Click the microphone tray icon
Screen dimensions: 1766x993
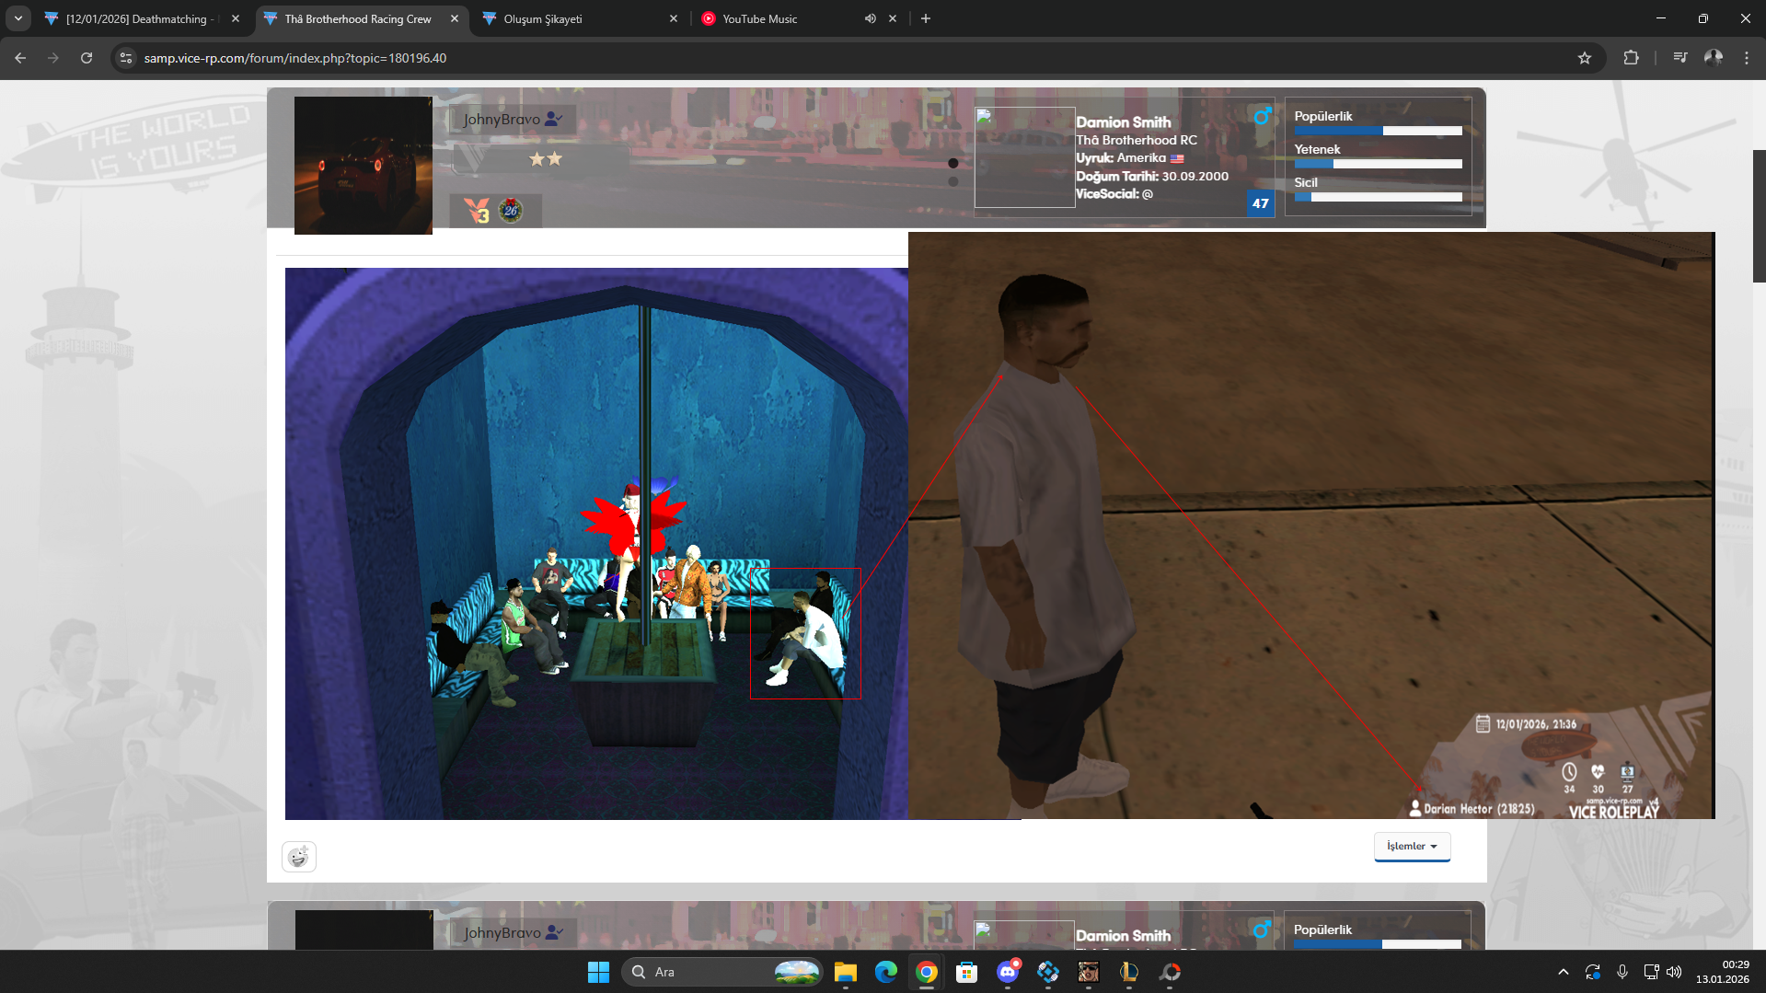(x=1622, y=972)
